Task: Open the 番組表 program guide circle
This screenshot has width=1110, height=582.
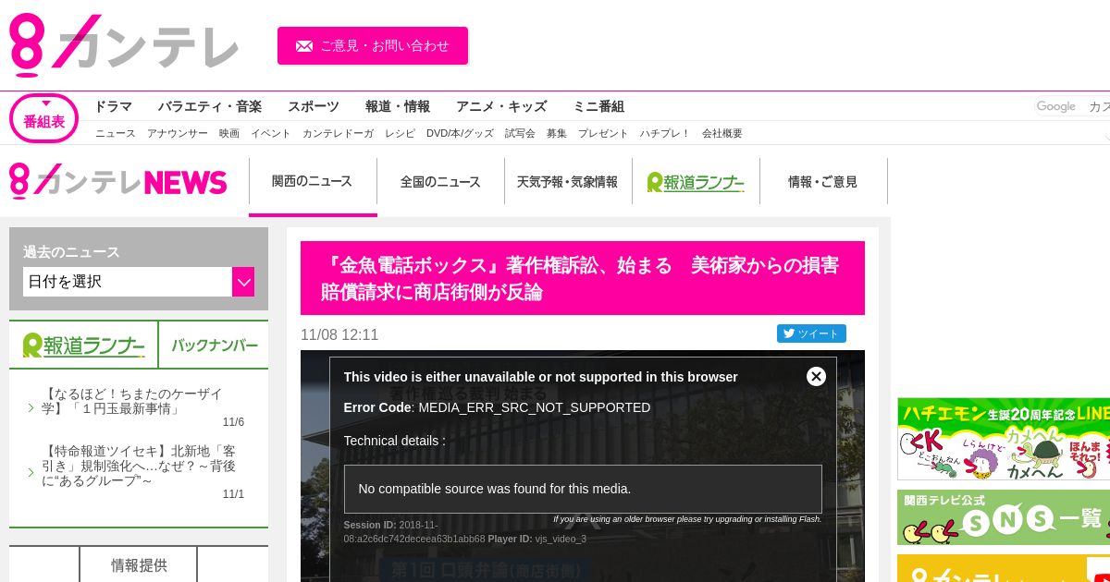Action: point(43,118)
